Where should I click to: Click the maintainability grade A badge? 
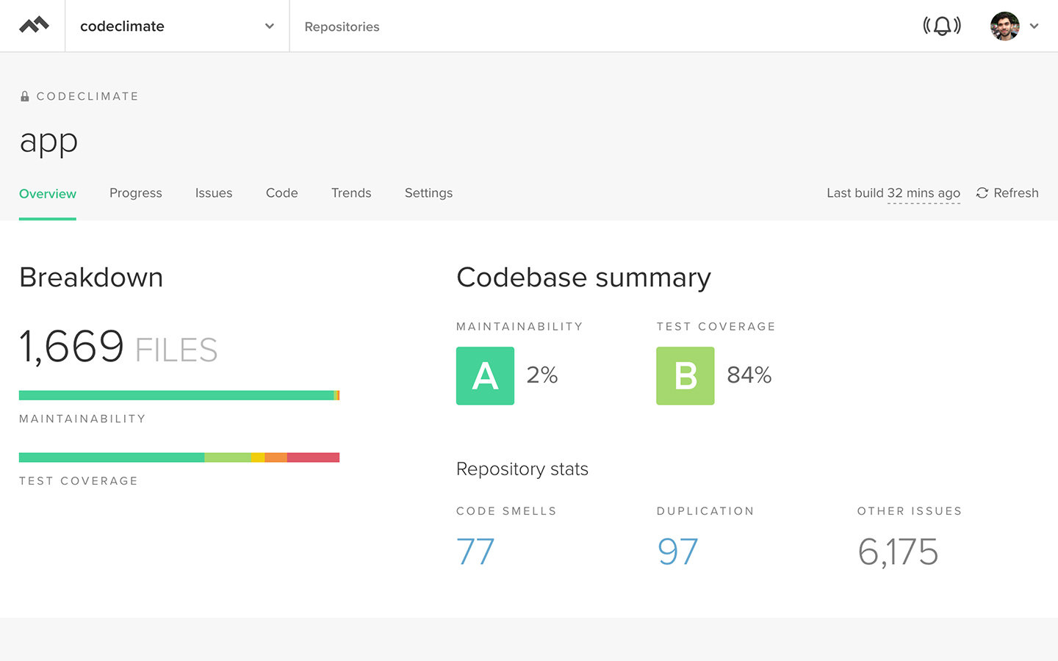click(x=485, y=376)
